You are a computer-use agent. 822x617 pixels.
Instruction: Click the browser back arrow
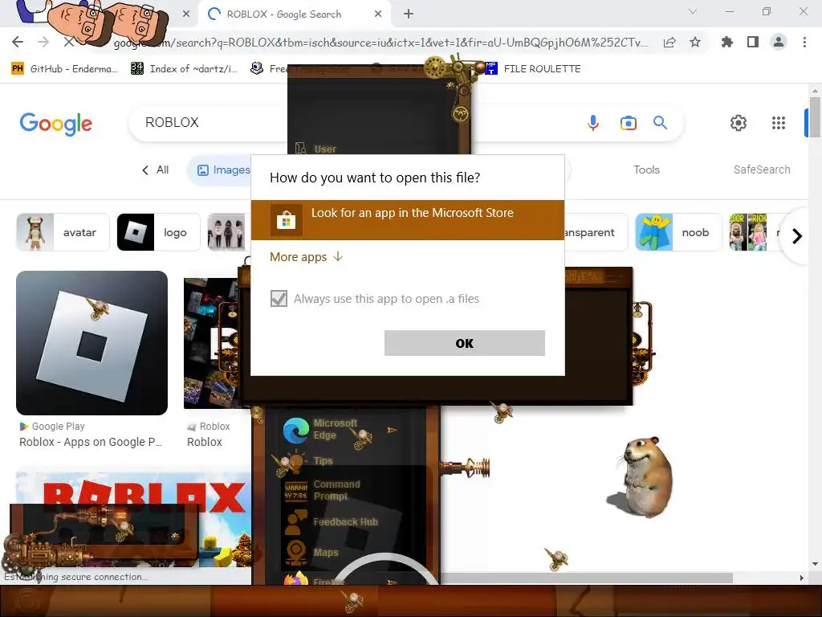18,42
